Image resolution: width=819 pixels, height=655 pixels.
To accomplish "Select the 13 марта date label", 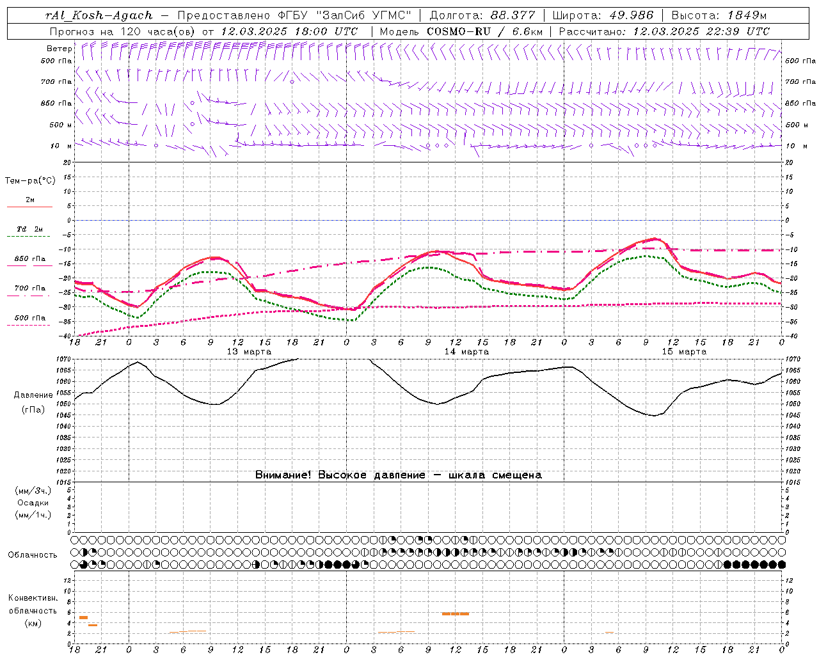I will (249, 352).
